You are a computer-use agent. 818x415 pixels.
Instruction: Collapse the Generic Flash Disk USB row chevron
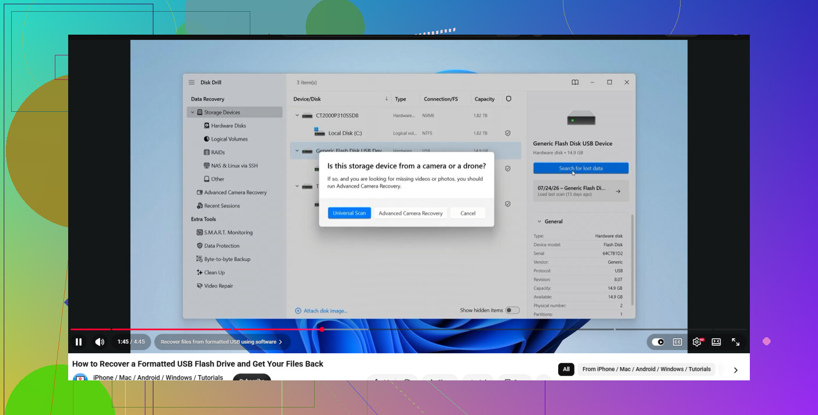click(x=297, y=151)
